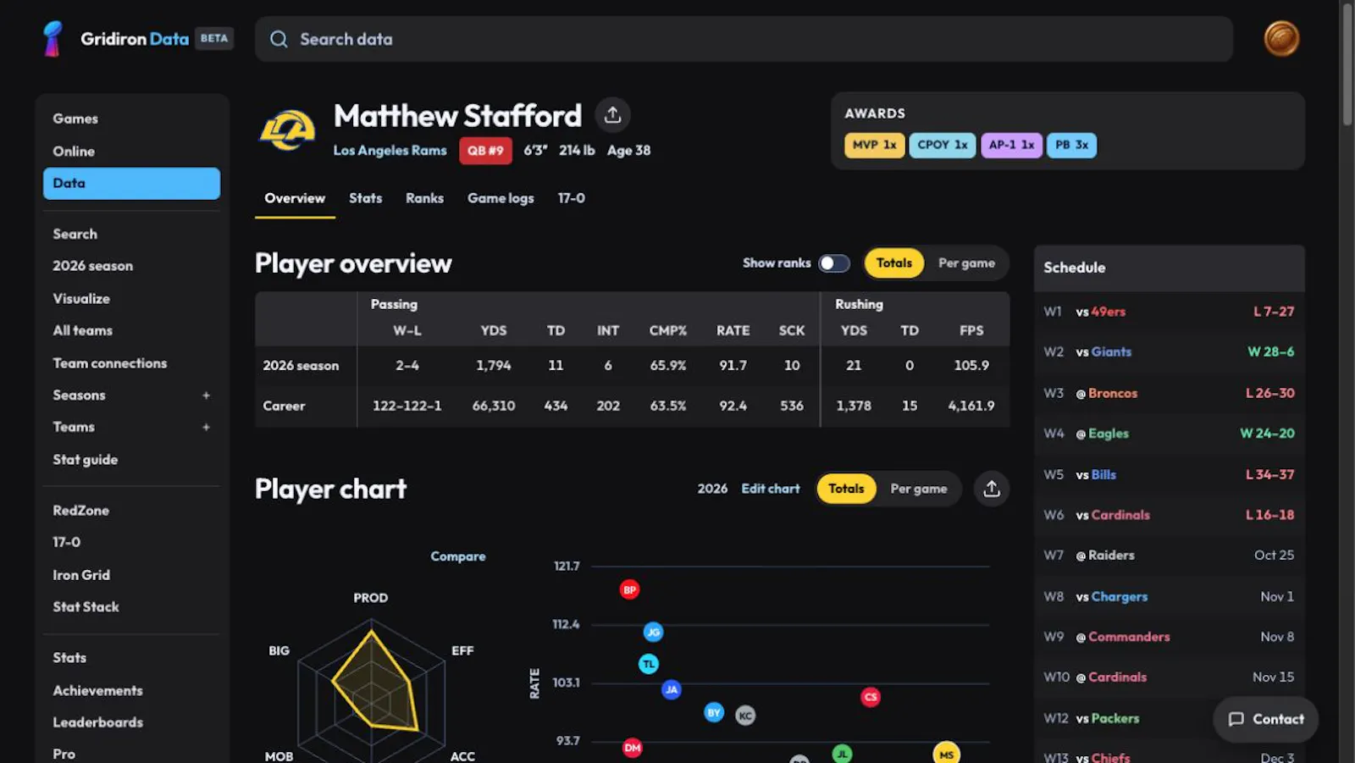Open the 2026 chart season selector

(x=712, y=489)
